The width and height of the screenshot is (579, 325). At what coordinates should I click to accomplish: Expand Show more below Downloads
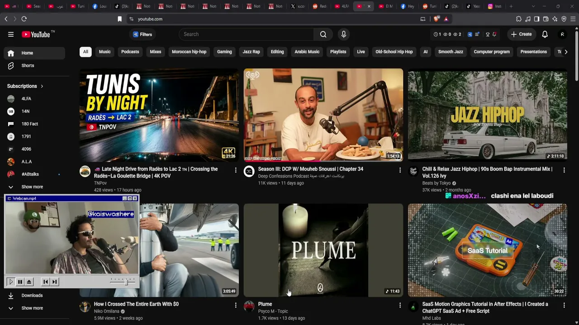[x=32, y=308]
